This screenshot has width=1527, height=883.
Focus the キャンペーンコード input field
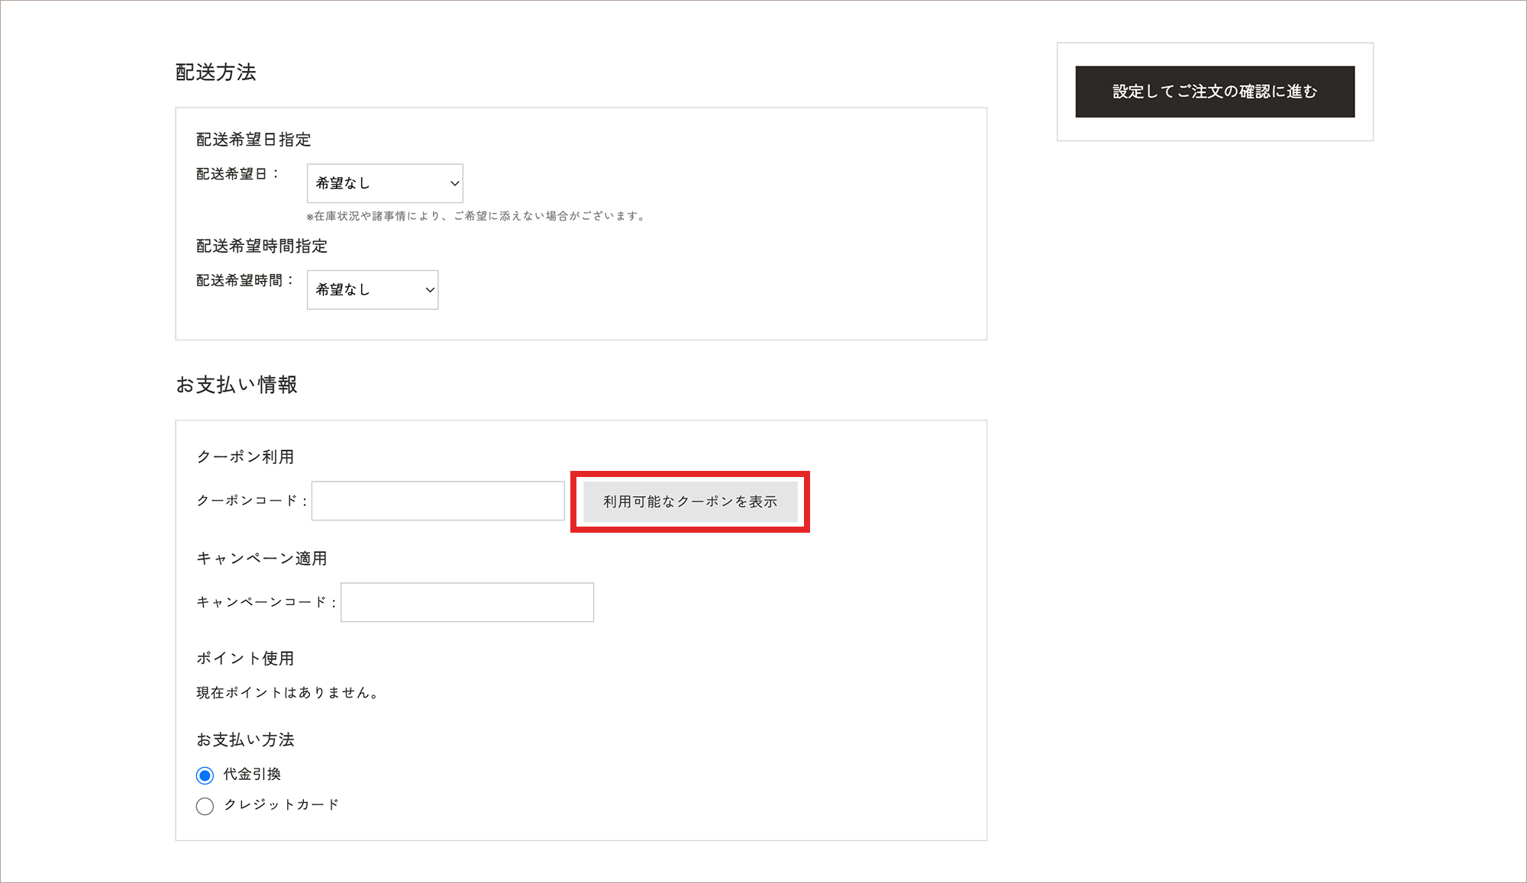[466, 602]
